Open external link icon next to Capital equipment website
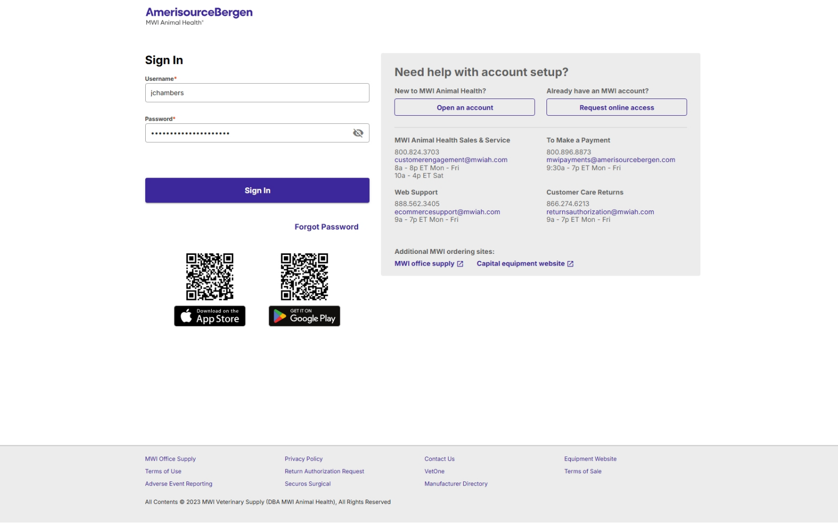Screen dimensions: 838x523 click(570, 264)
